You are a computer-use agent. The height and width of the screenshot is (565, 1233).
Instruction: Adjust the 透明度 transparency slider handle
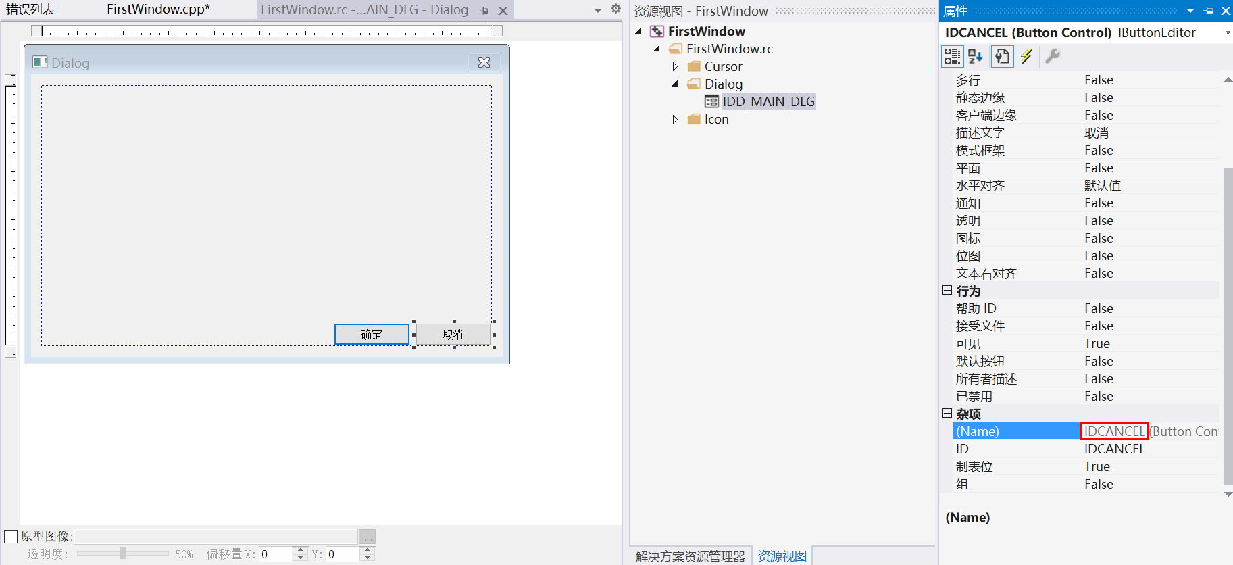point(123,554)
